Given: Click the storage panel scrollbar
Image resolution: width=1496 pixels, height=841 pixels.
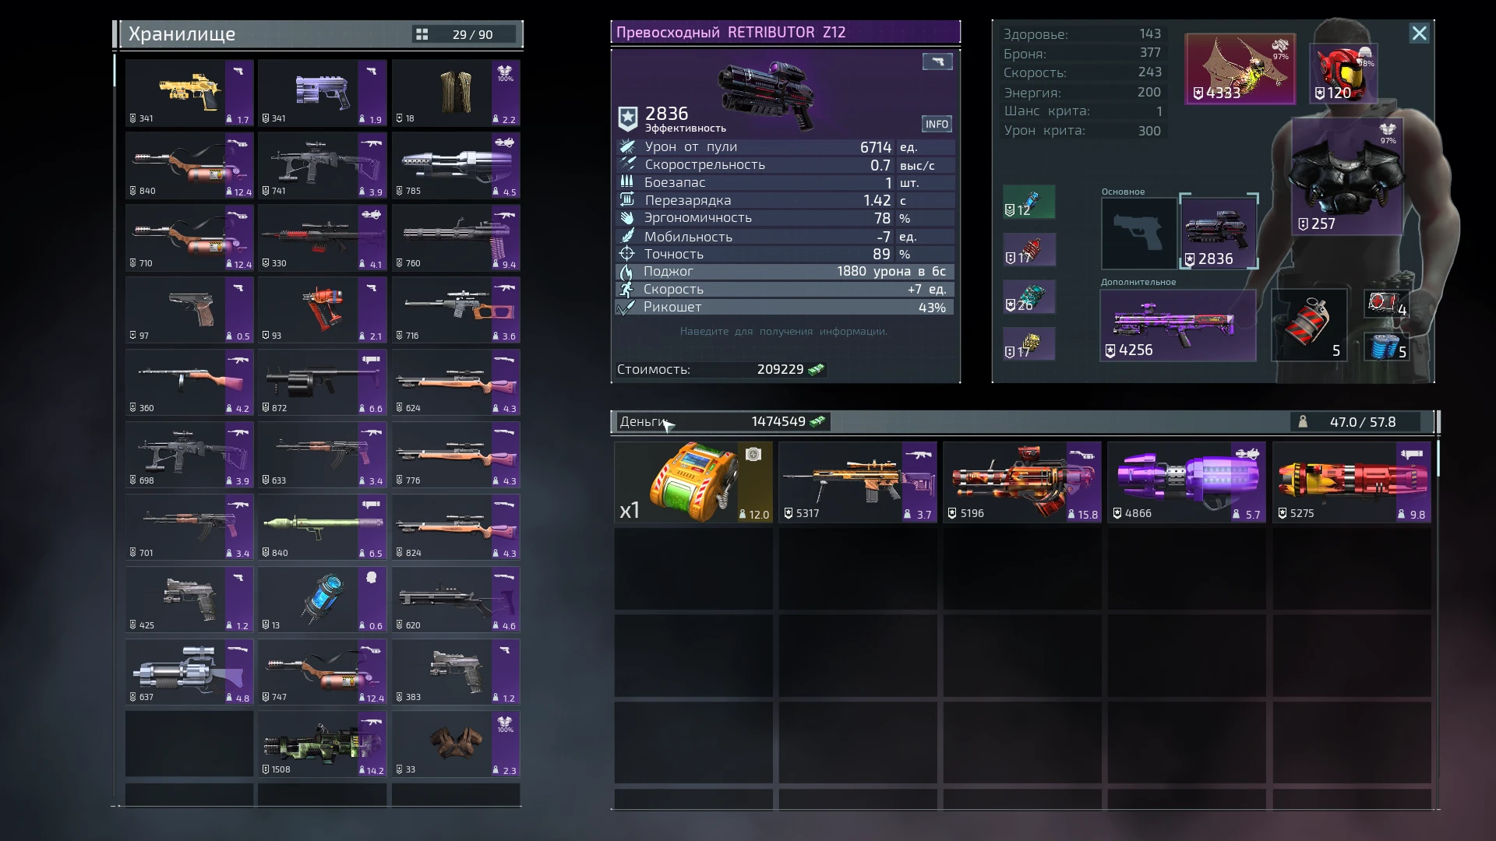Looking at the screenshot, I should (115, 72).
